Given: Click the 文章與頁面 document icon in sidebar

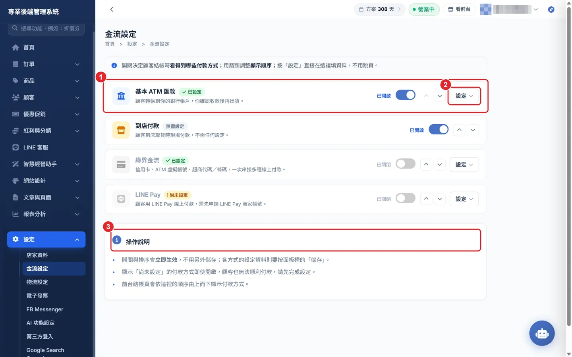Looking at the screenshot, I should click(x=15, y=198).
